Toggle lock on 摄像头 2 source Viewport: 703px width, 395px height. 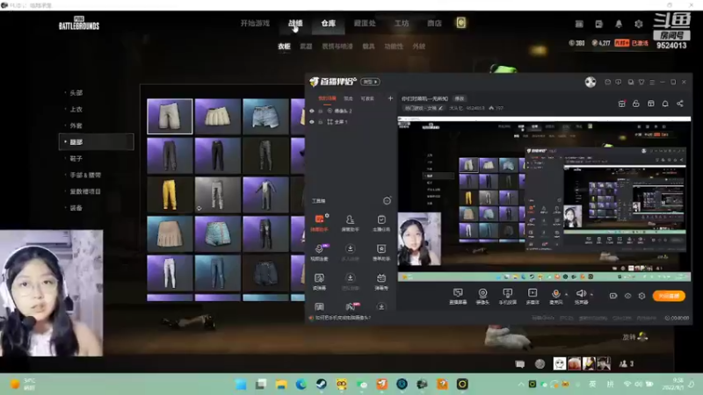[x=321, y=111]
